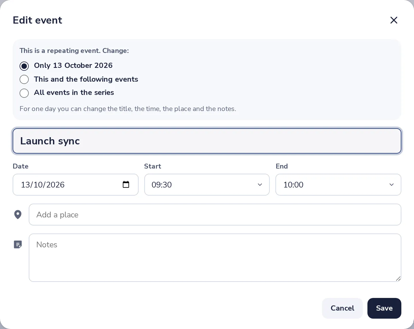The image size is (414, 329).
Task: Save the event changes
Action: pos(384,308)
